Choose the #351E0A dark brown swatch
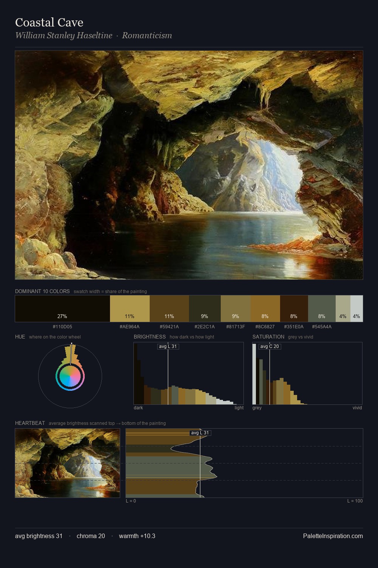Viewport: 378px width, 568px height. [x=294, y=309]
